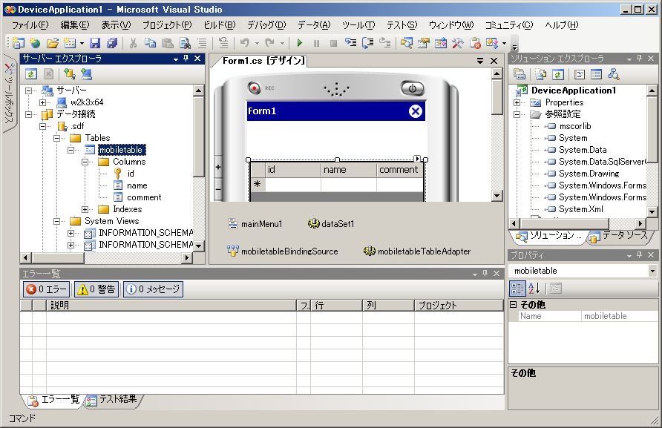
Task: Toggle auto-hide pin on エラー一覧 panel
Action: pyautogui.click(x=485, y=274)
